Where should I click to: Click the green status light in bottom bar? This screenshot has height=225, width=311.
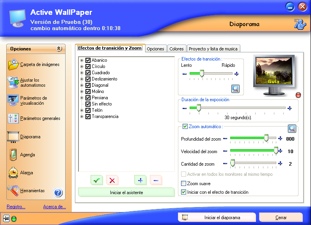14,219
